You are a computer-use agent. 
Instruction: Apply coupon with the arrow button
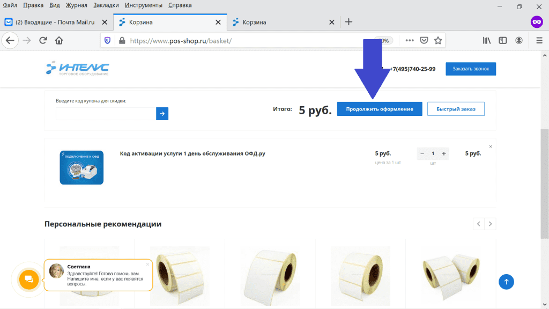coord(162,113)
